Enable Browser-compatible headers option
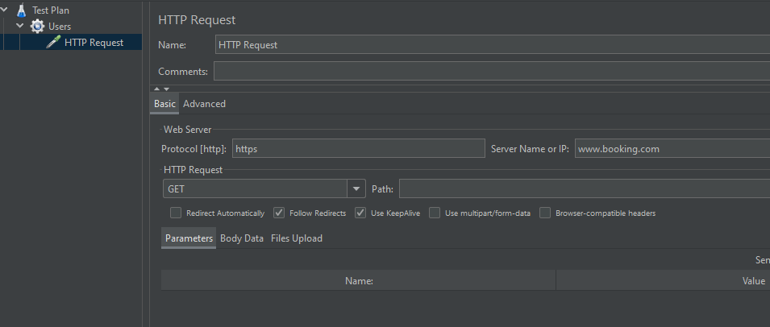 click(x=545, y=213)
